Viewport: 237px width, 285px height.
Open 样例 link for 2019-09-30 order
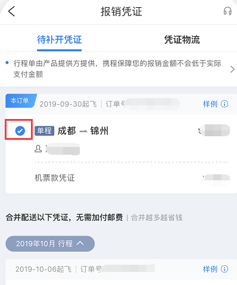tap(210, 104)
